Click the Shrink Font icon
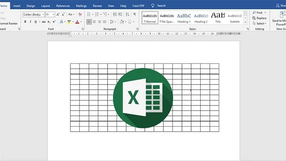Screen dimensions: 286x161 pos(63,14)
